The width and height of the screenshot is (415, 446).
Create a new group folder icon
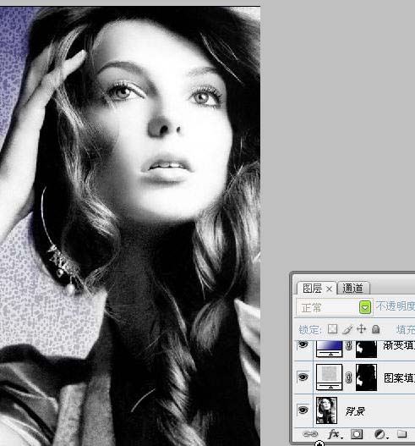(x=401, y=434)
